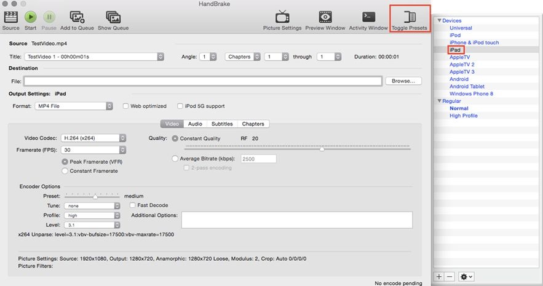Viewport: 543px width, 286px height.
Task: Select the High Profile preset
Action: [463, 116]
